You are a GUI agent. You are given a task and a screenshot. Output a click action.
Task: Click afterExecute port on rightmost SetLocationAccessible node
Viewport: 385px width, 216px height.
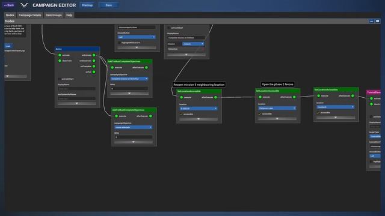click(353, 96)
